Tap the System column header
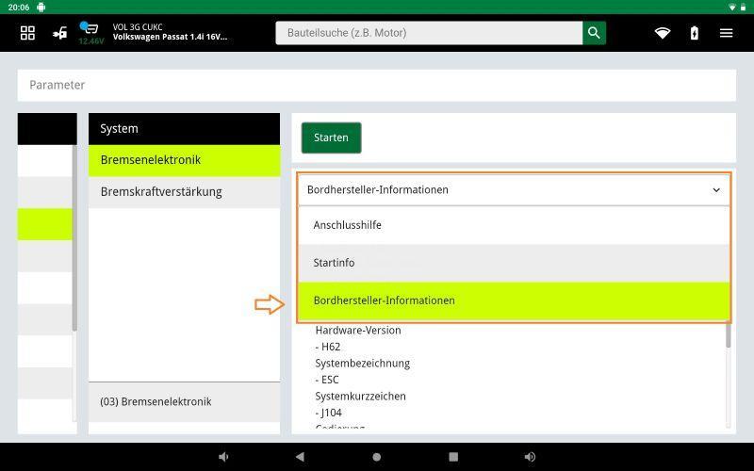 [184, 129]
